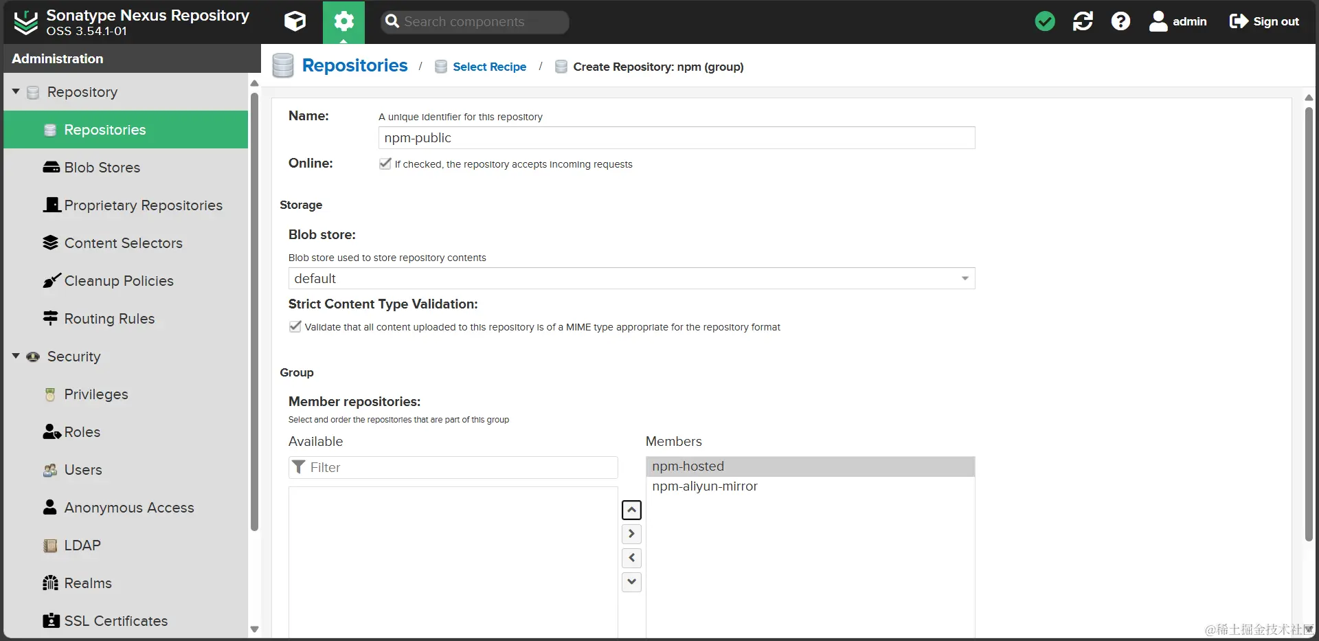Open the help question mark icon

1120,21
